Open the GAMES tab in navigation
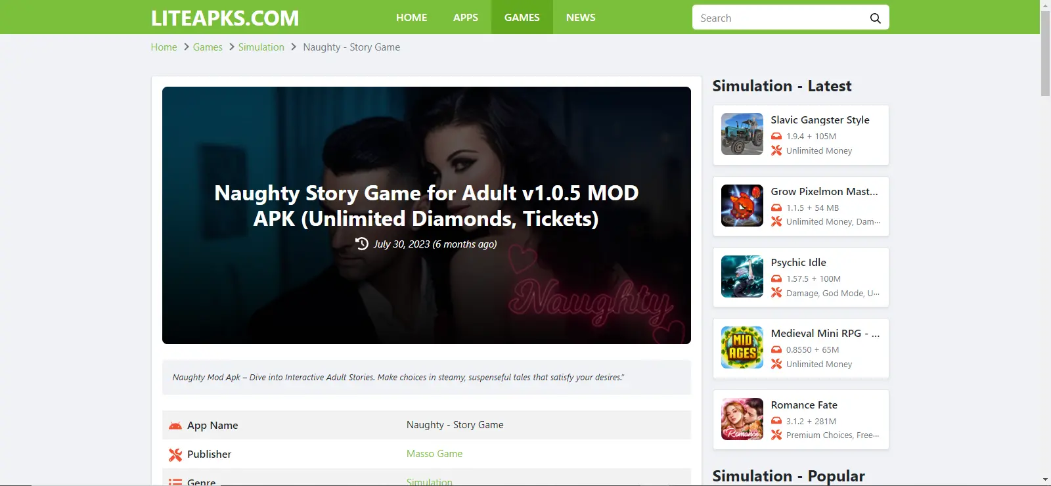This screenshot has height=486, width=1051. click(522, 17)
